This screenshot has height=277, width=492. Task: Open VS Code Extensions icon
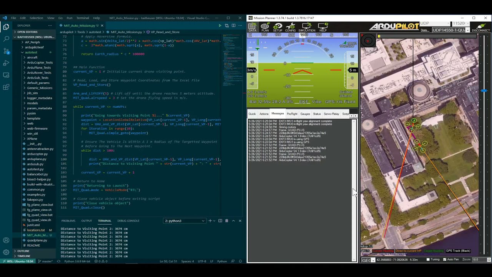(x=6, y=87)
